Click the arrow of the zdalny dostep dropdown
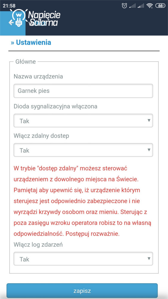This screenshot has height=299, width=168. 149,150
